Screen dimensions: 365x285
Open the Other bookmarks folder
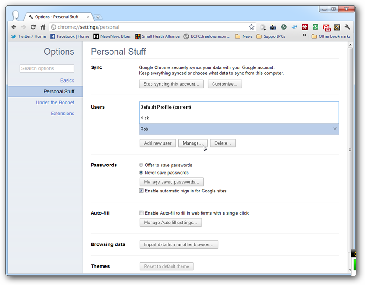331,36
